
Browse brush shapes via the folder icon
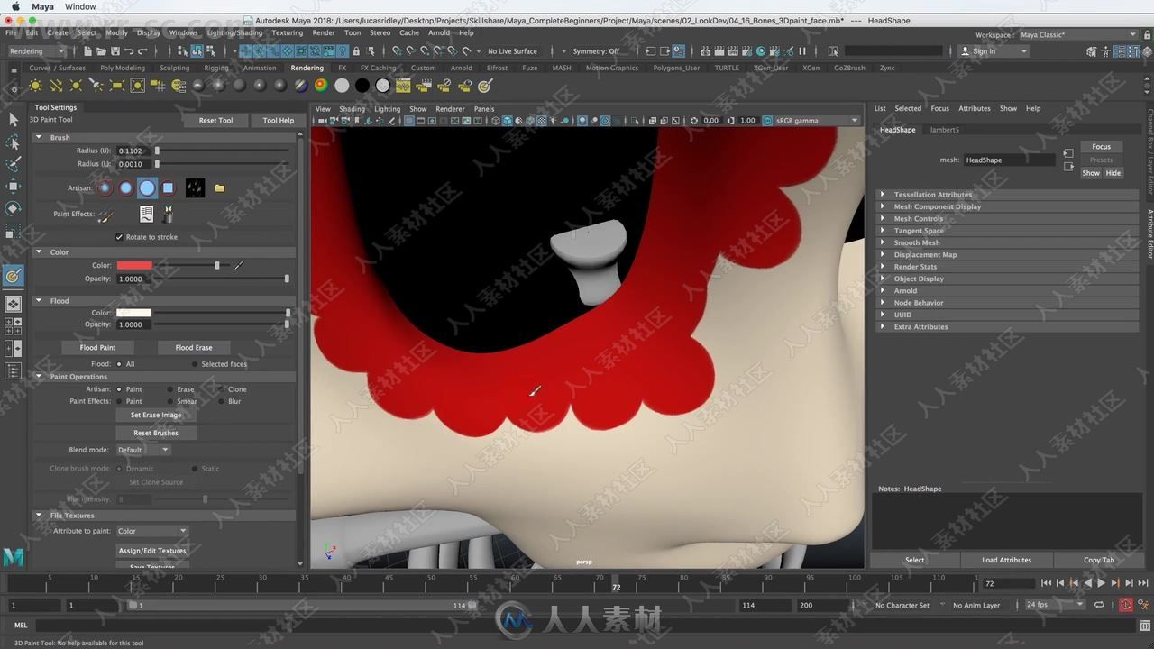(x=220, y=188)
